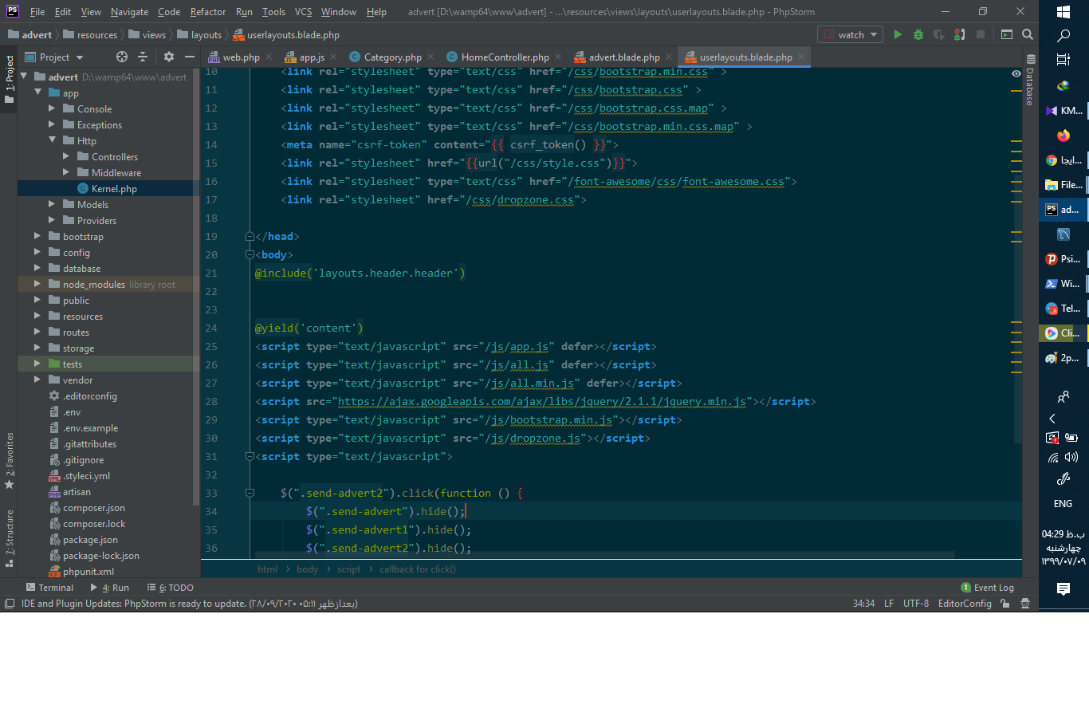This screenshot has height=728, width=1089.
Task: Click the inspector hat icon in status bar
Action: 1025,604
